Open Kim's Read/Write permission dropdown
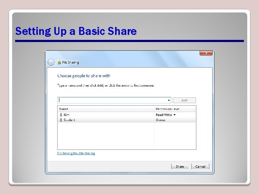The width and height of the screenshot is (259, 194). pyautogui.click(x=174, y=115)
